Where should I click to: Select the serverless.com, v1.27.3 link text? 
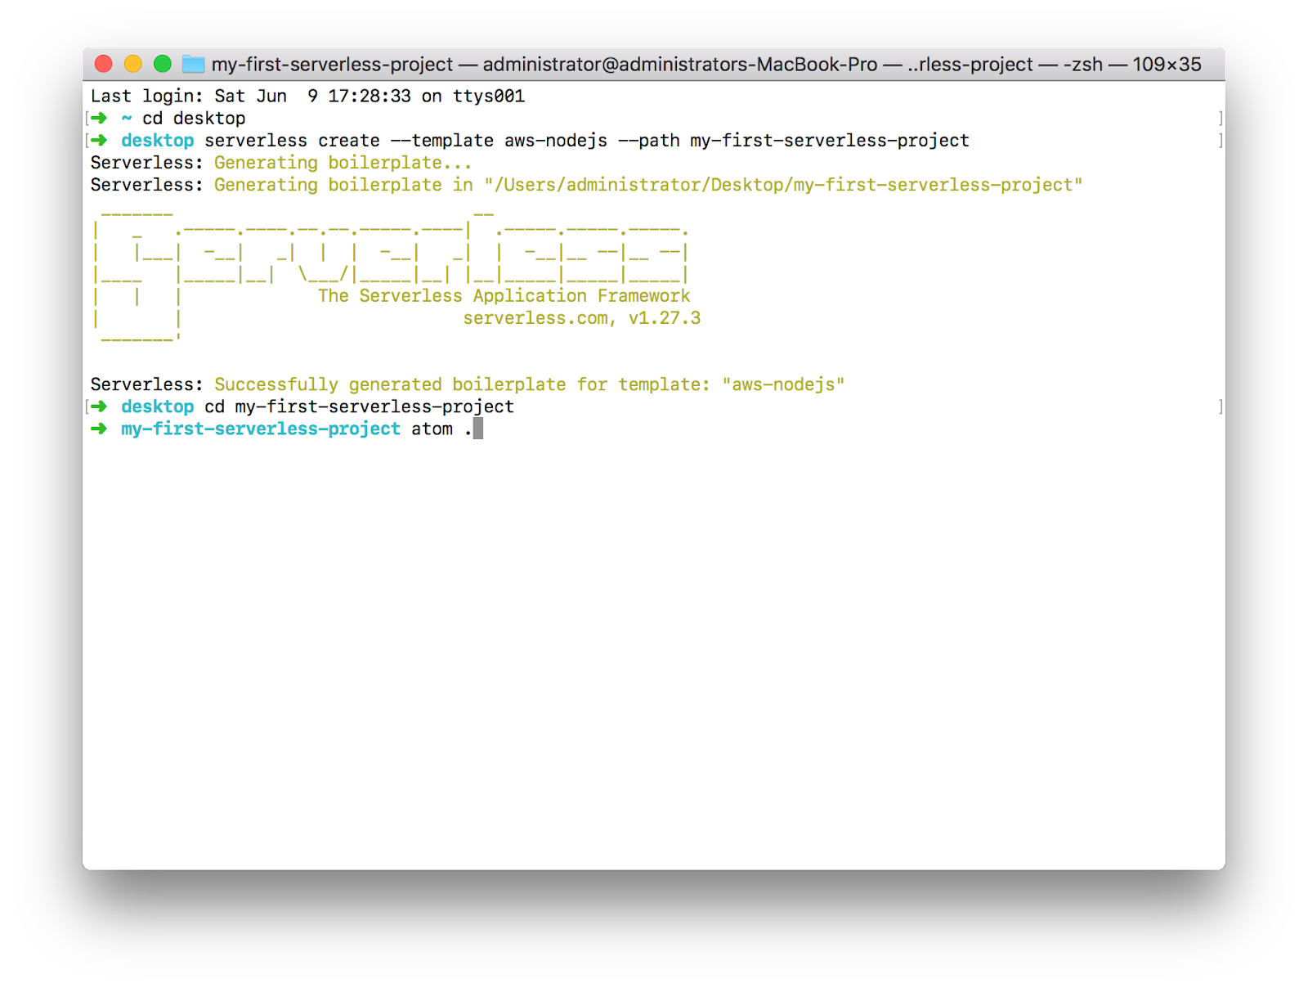click(582, 318)
